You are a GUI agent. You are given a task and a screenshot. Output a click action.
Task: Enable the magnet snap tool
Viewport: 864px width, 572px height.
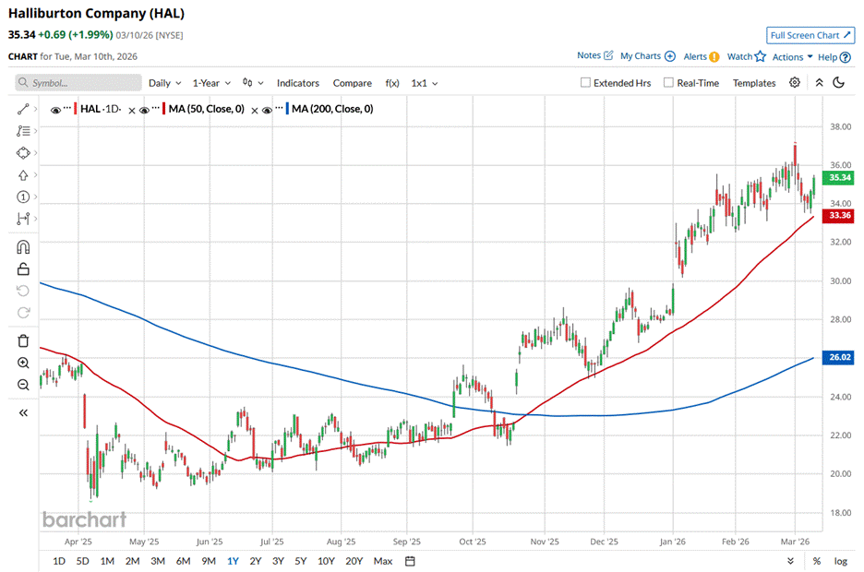click(x=23, y=246)
